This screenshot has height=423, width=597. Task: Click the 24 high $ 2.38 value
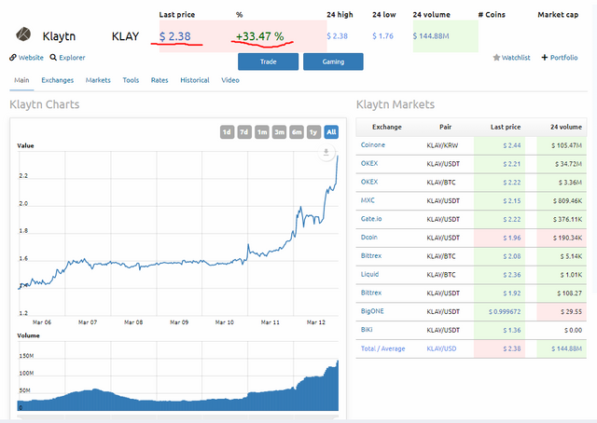click(337, 36)
